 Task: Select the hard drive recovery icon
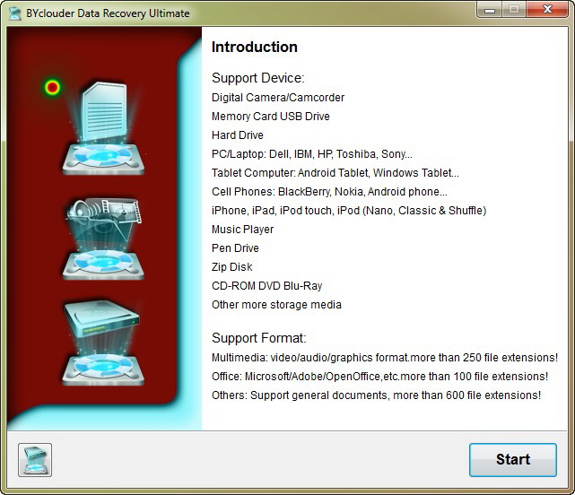(x=102, y=339)
